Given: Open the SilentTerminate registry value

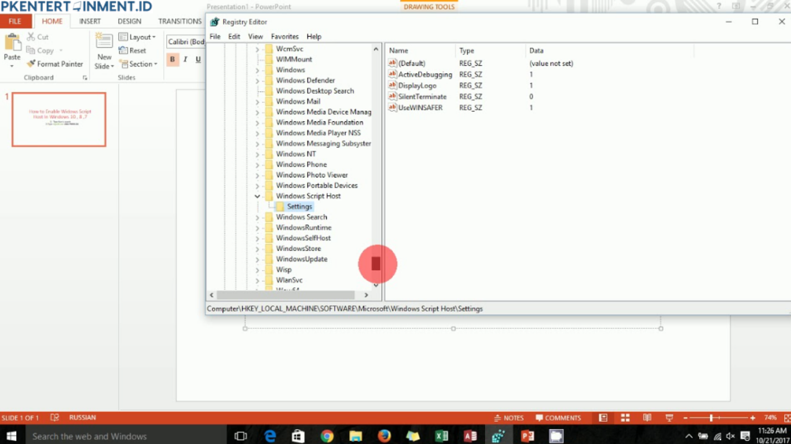Looking at the screenshot, I should tap(422, 97).
